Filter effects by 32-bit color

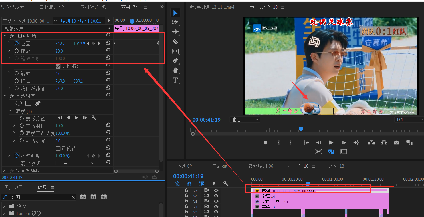point(93,197)
